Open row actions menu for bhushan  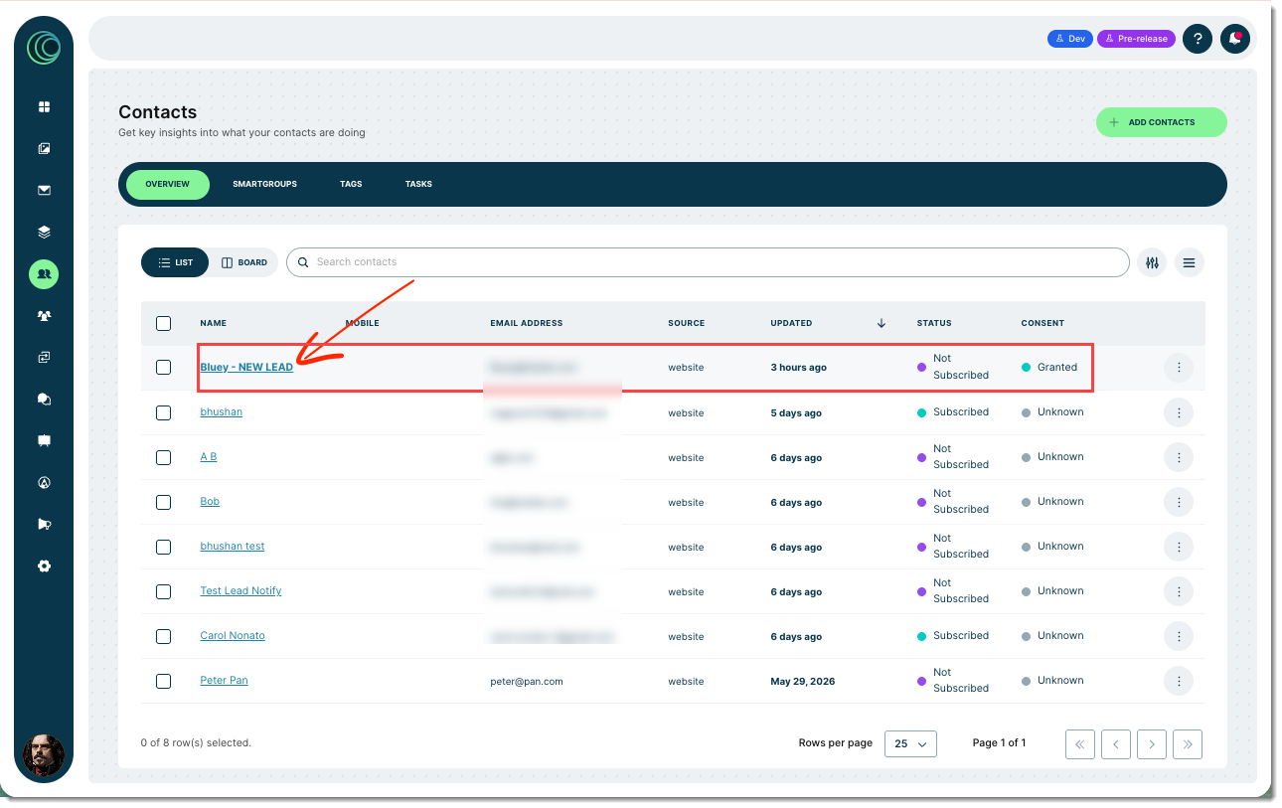pos(1179,412)
